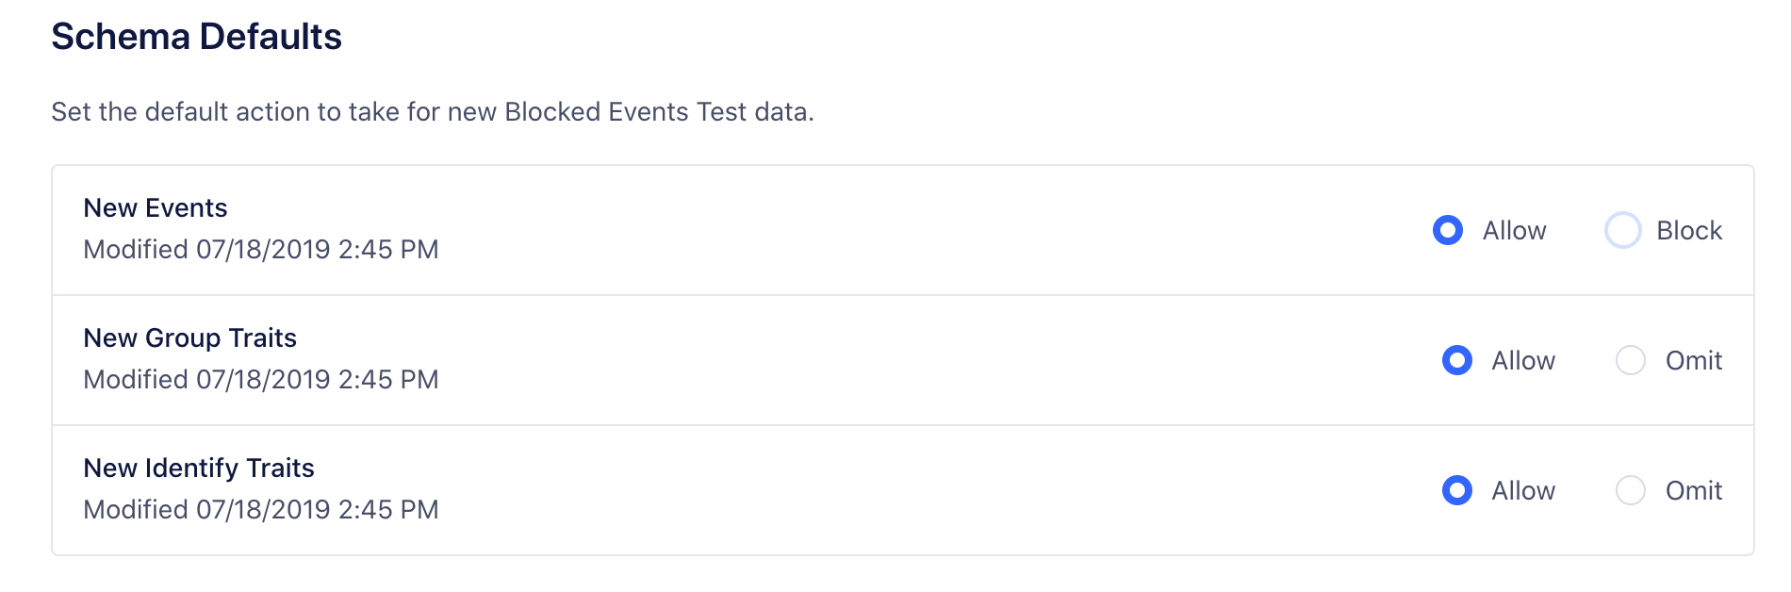Click the Block label in New Events row

1689,230
